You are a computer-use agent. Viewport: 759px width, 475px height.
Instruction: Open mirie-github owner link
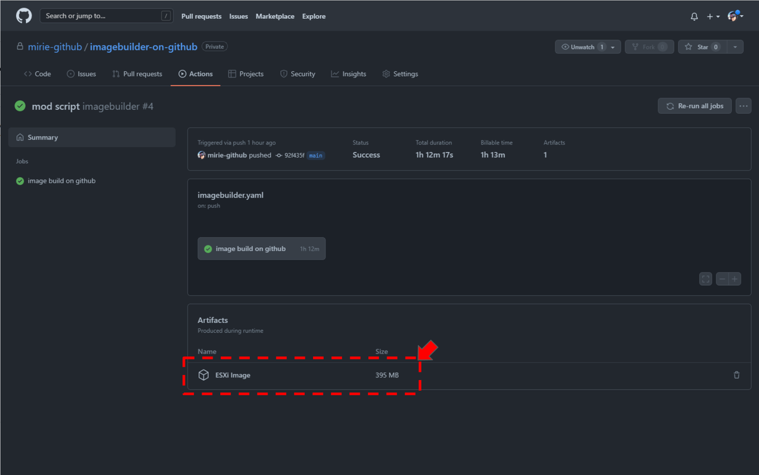tap(55, 47)
